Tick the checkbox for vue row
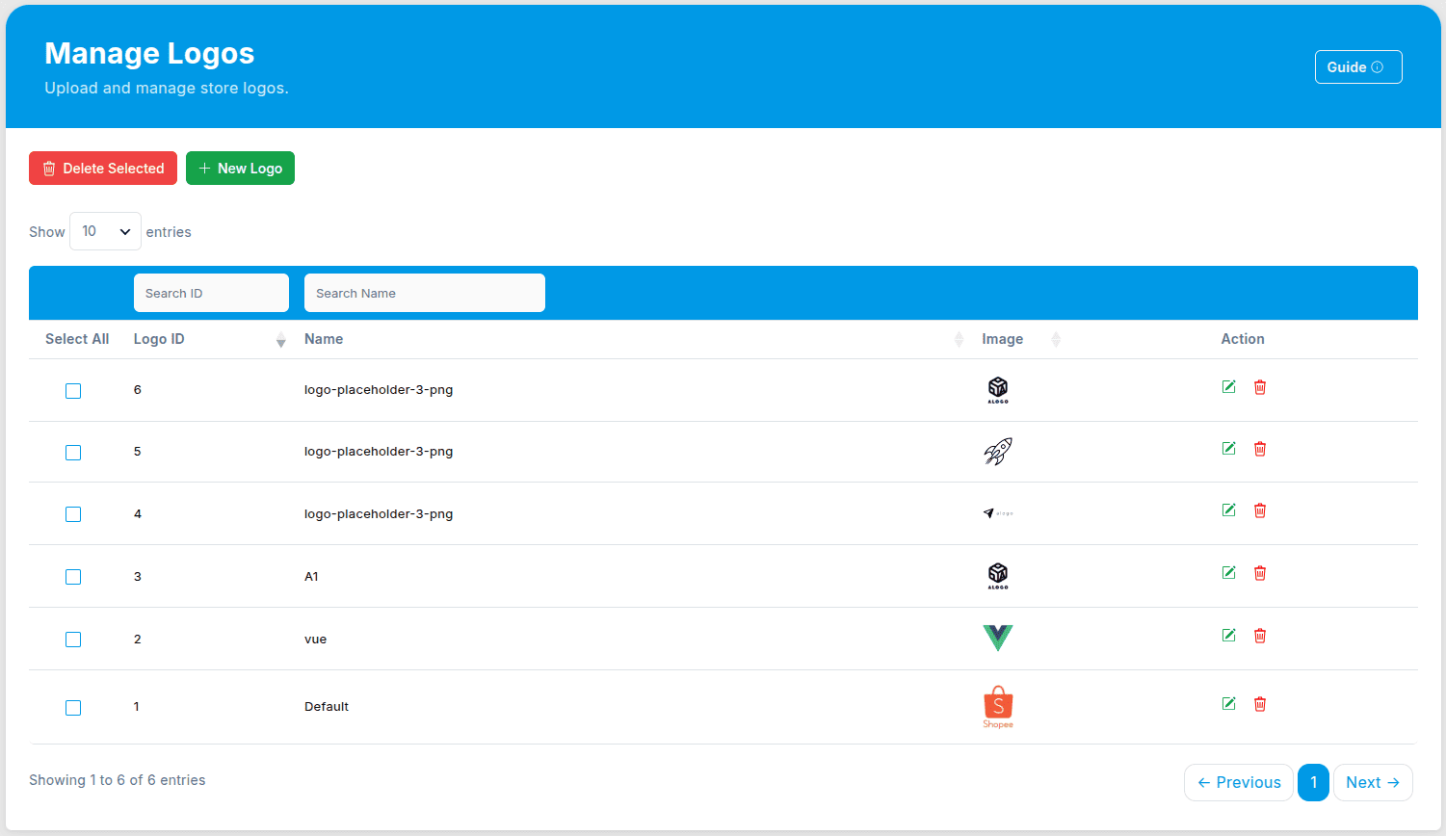The image size is (1446, 836). (73, 640)
